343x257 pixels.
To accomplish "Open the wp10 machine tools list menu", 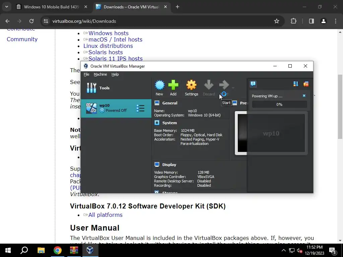I will pyautogui.click(x=140, y=108).
